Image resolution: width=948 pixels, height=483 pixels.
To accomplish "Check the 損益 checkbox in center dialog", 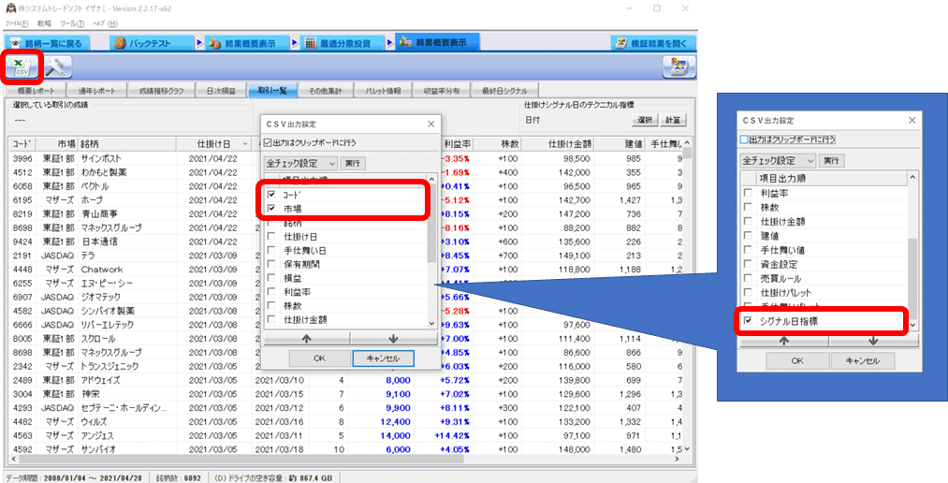I will point(271,278).
